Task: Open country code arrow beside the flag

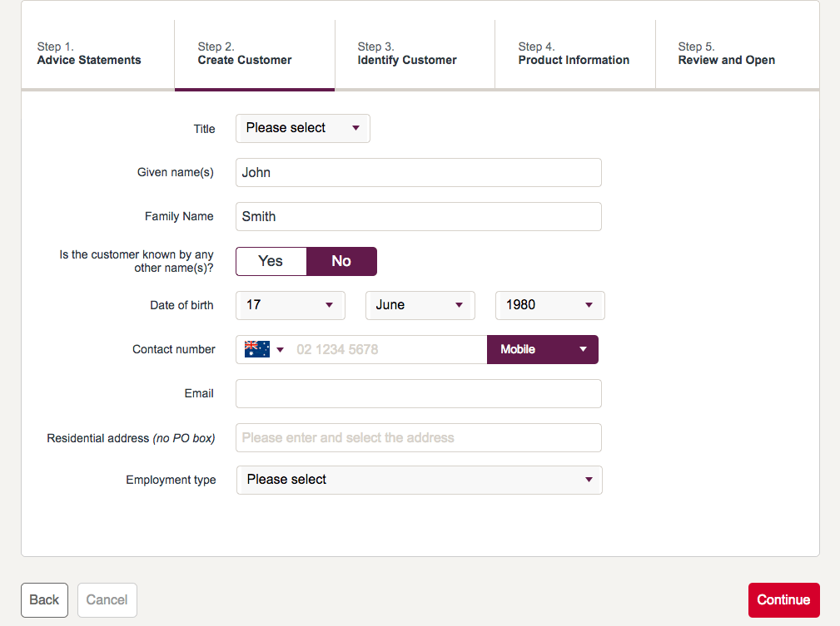Action: (281, 350)
